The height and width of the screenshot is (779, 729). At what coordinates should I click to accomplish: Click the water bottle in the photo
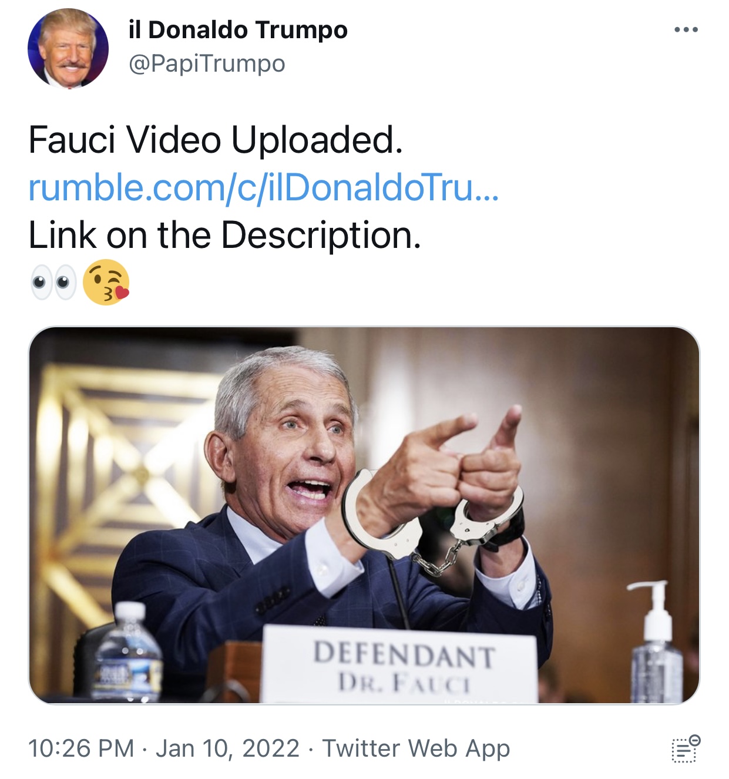(x=128, y=652)
